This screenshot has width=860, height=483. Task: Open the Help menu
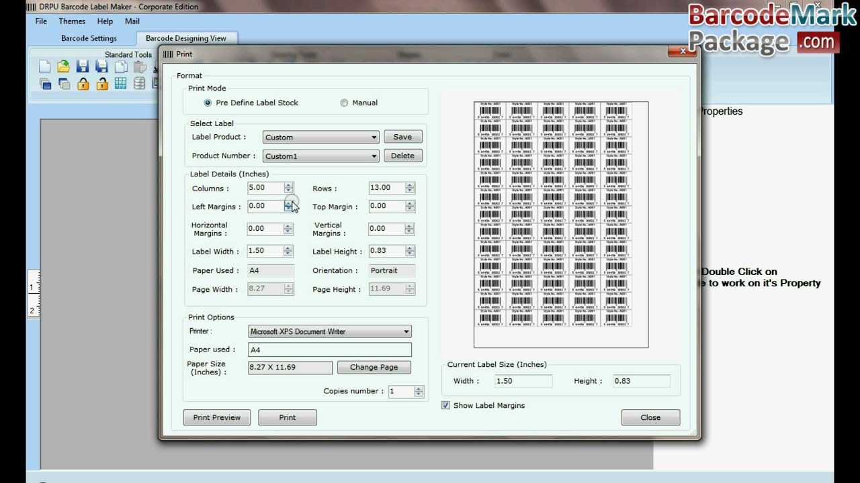click(x=105, y=21)
